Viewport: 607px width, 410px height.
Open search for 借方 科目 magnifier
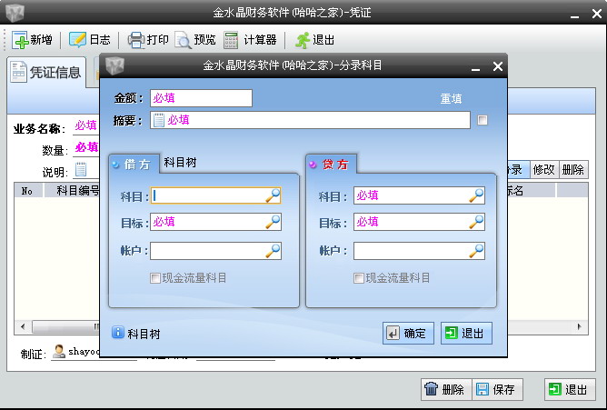[273, 195]
